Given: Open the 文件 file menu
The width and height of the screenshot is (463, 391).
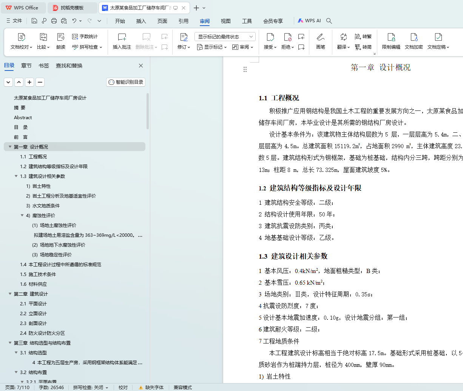Looking at the screenshot, I should pyautogui.click(x=14, y=21).
